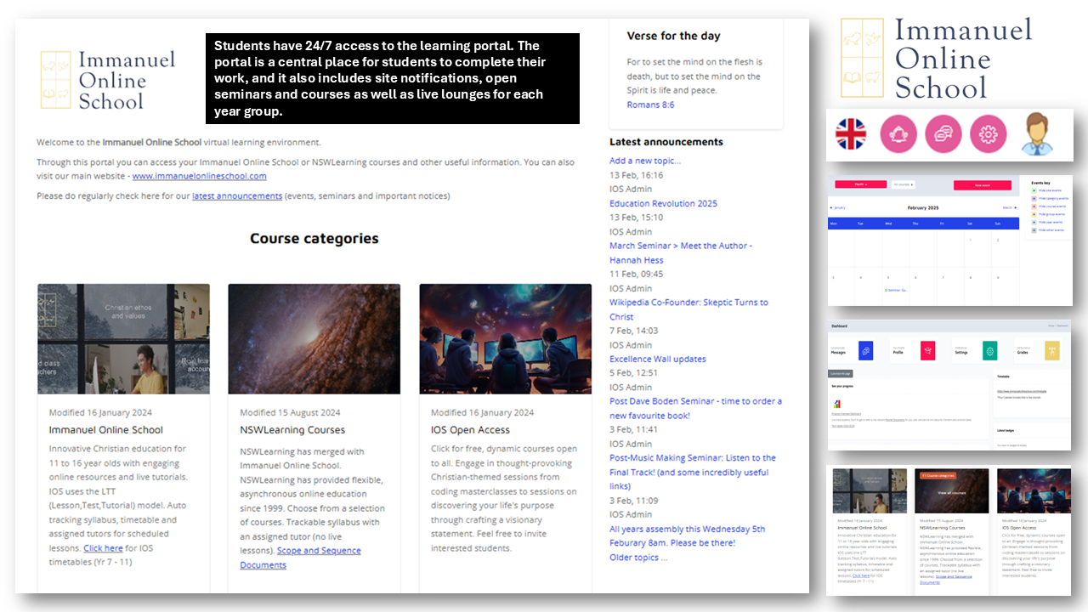Open messages via the pink chat bubbles icon
Image resolution: width=1088 pixels, height=612 pixels.
[943, 134]
